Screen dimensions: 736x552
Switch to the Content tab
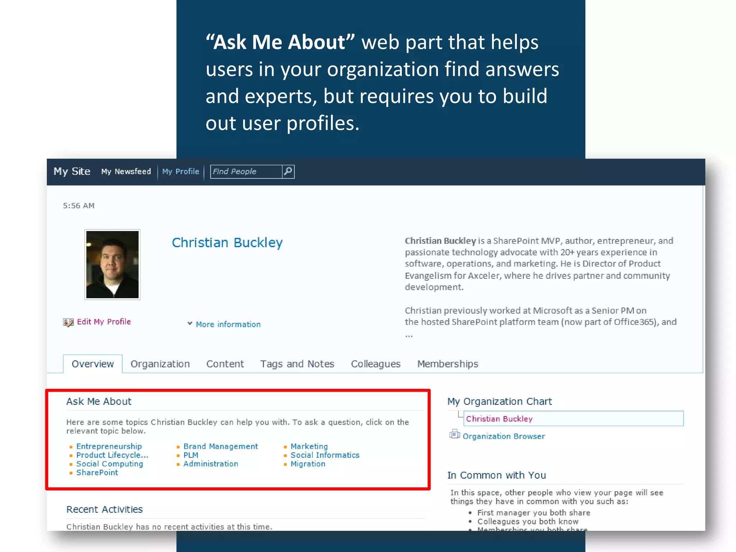point(225,364)
